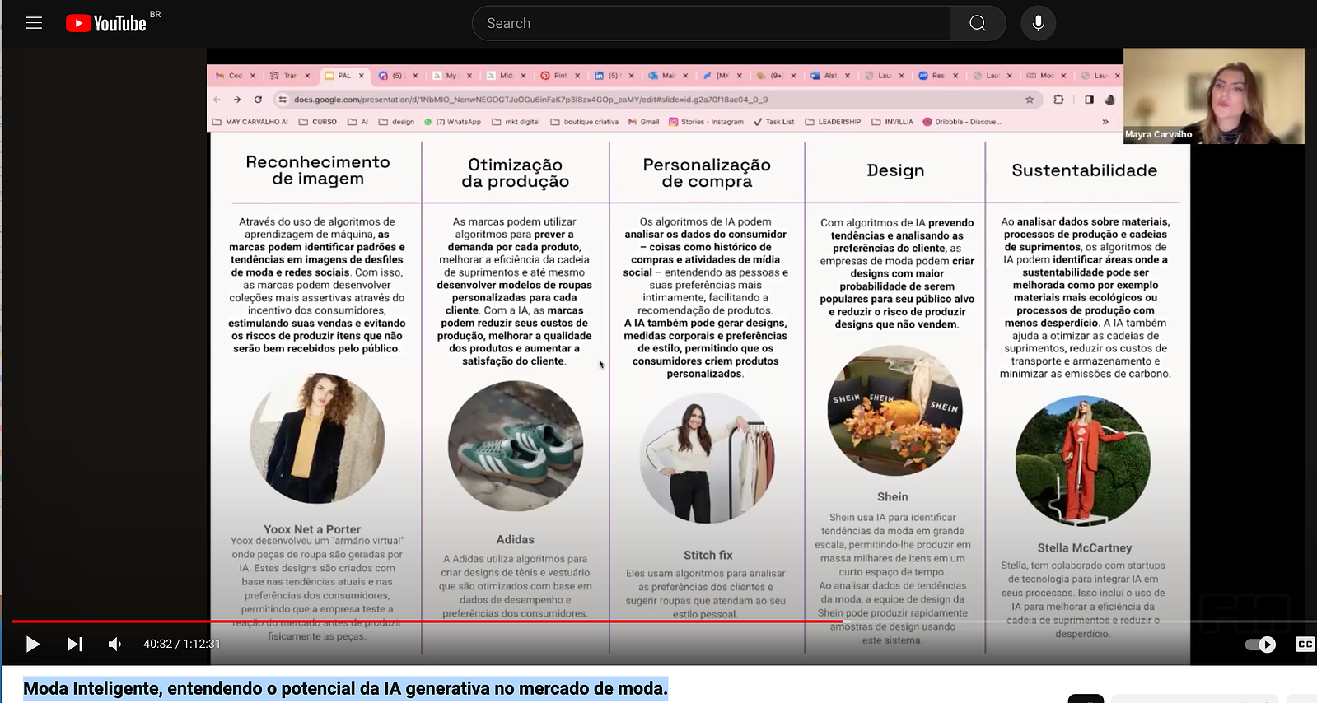The width and height of the screenshot is (1317, 703).
Task: Click forward arrow in recorded browser
Action: pos(237,100)
